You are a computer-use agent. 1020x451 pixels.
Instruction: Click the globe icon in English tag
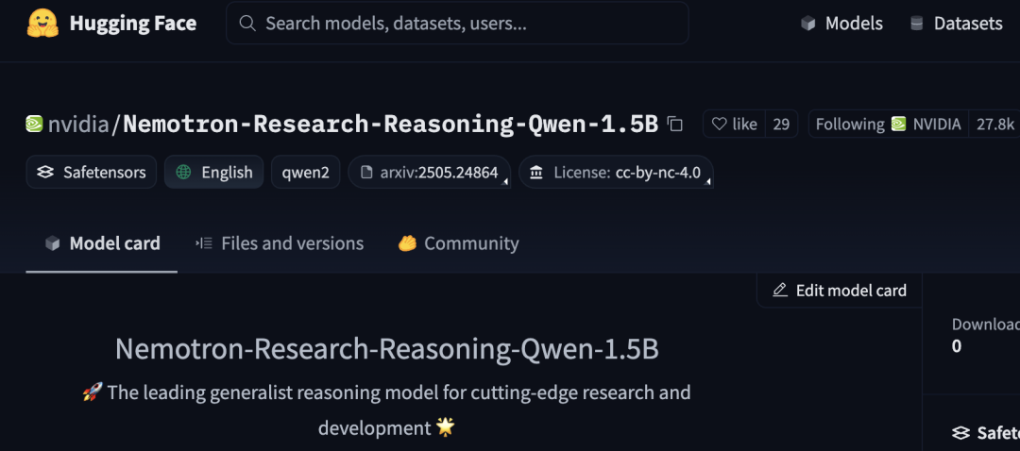pos(184,173)
